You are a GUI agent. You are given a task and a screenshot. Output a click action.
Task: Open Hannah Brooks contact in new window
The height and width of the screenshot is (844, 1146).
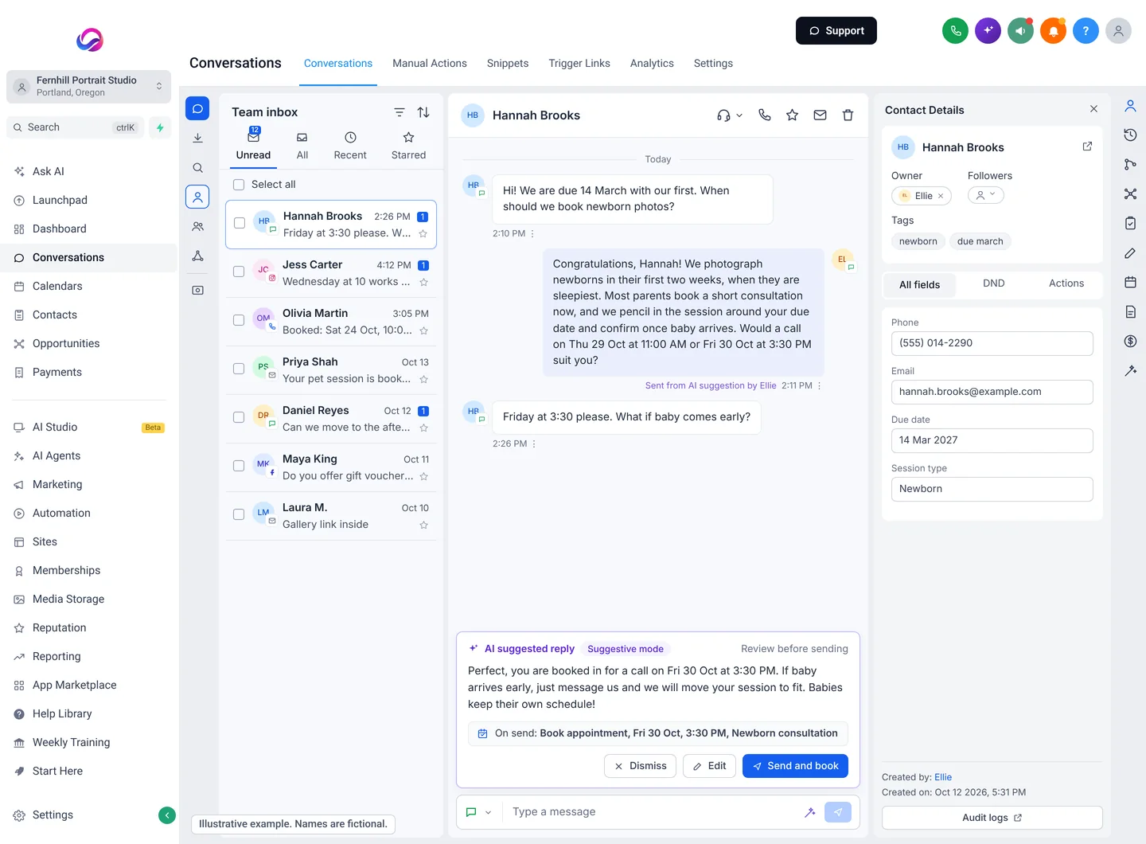tap(1087, 147)
